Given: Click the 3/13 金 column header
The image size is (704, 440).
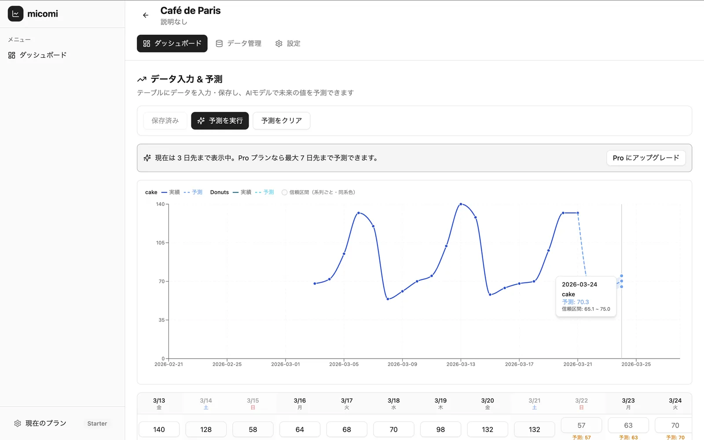Looking at the screenshot, I should tap(159, 403).
